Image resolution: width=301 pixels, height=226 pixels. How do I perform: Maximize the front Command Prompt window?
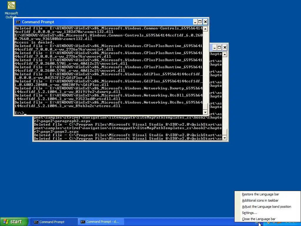200,22
